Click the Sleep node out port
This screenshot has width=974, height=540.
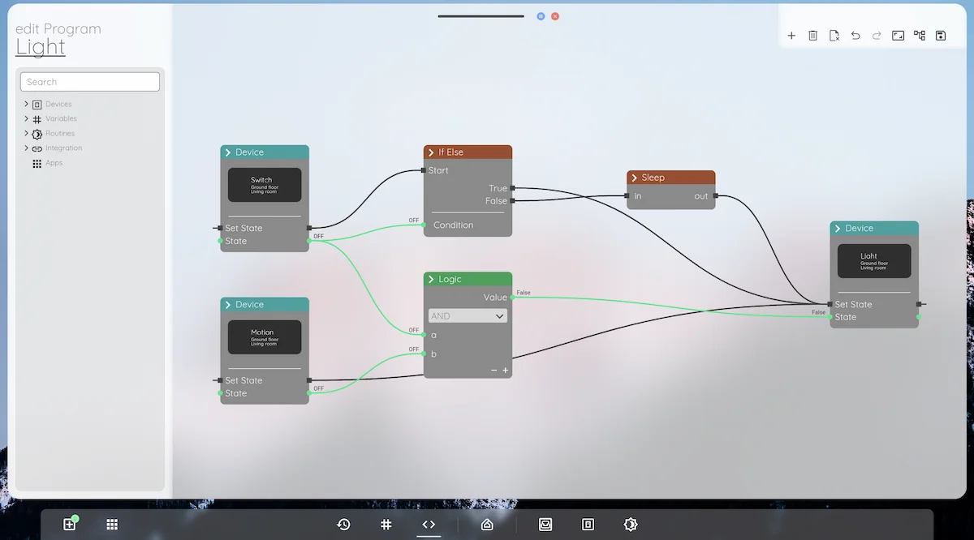click(715, 195)
